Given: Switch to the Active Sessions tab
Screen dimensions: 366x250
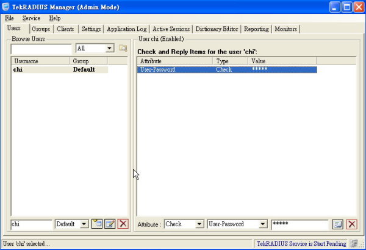Looking at the screenshot, I should 171,29.
